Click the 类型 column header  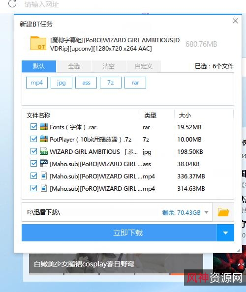click(x=150, y=115)
